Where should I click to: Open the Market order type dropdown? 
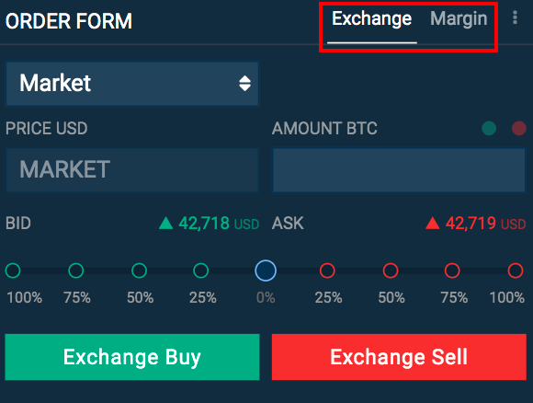pos(132,84)
